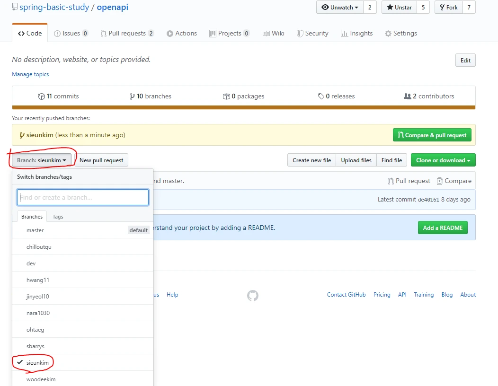Screen dimensions: 498x386
Task: Click the fork icon on the Fork button
Action: 442,7
